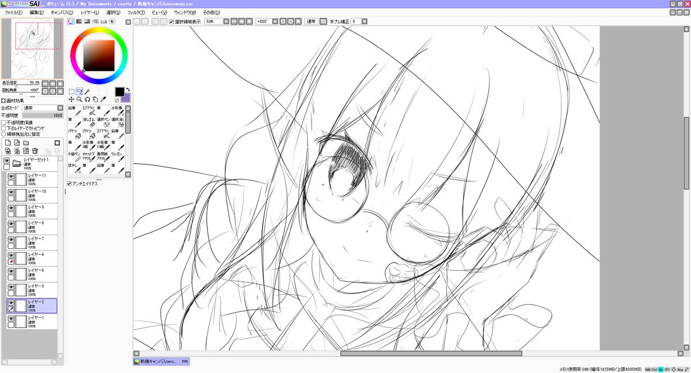This screenshot has height=373, width=691.
Task: Click zoom in plus button in toolbar
Action: [241, 21]
